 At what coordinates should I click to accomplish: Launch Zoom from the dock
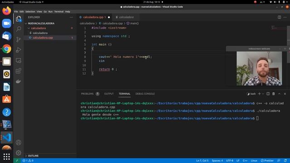click(7, 24)
